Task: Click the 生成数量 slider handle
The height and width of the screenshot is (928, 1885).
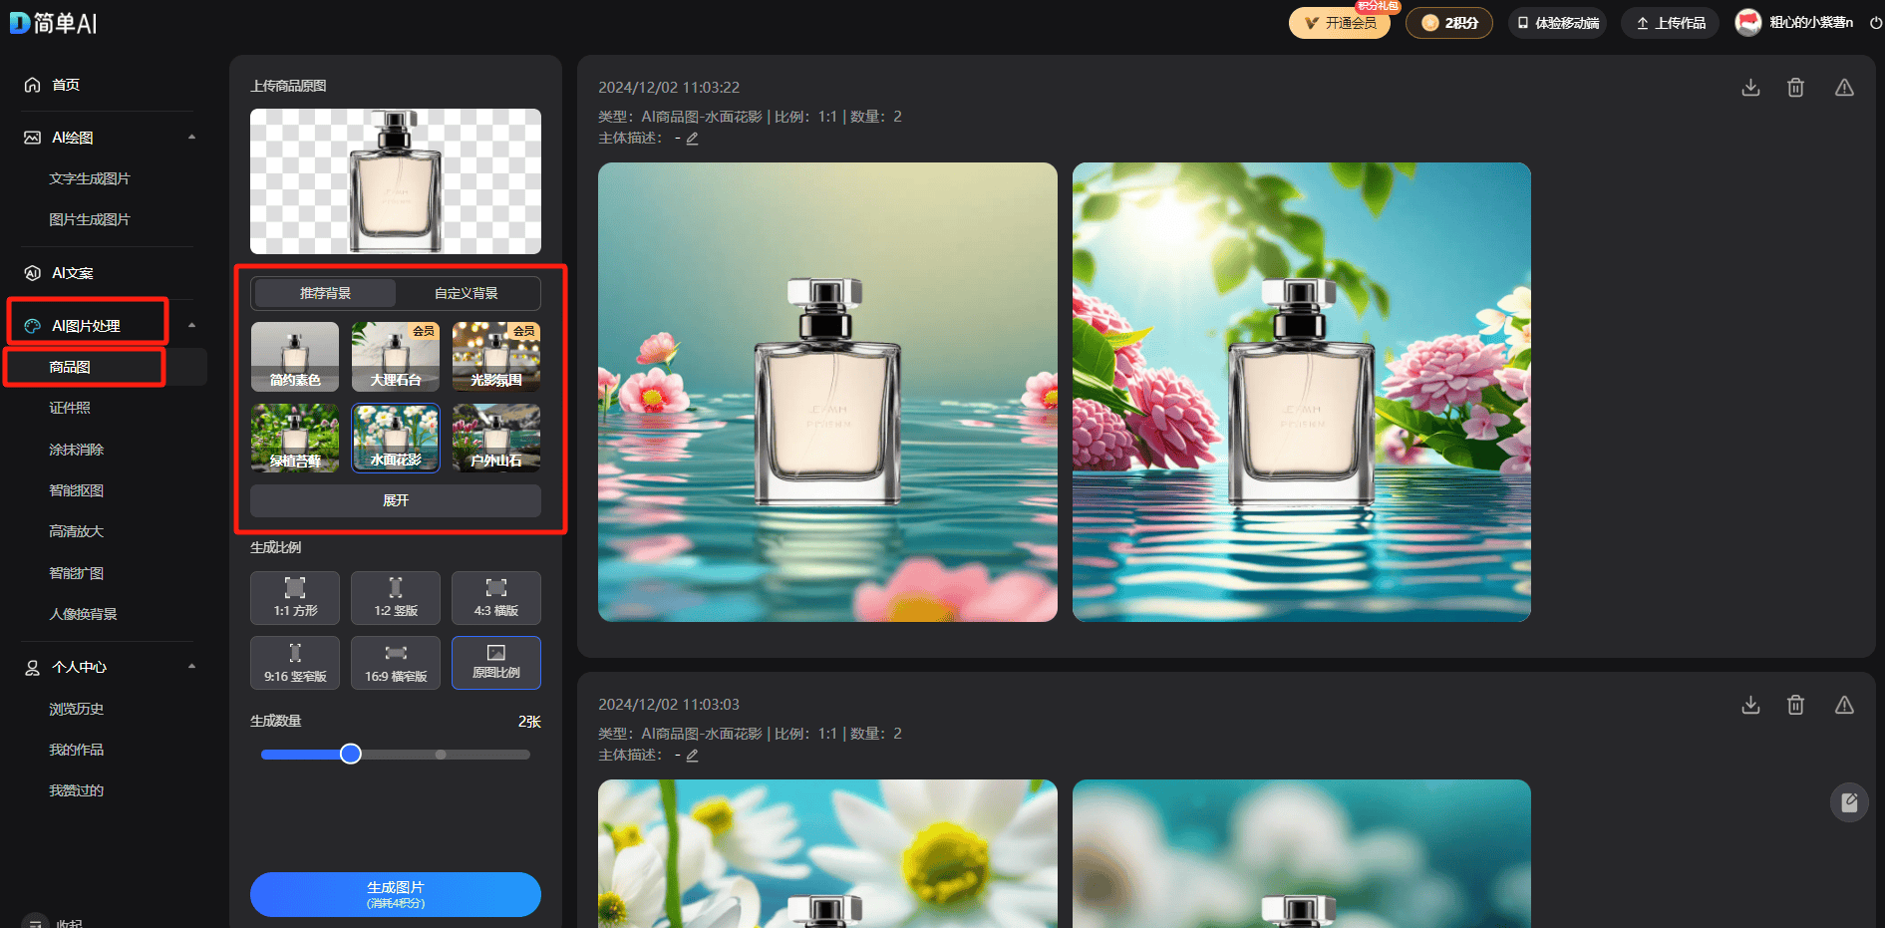Action: 350,755
